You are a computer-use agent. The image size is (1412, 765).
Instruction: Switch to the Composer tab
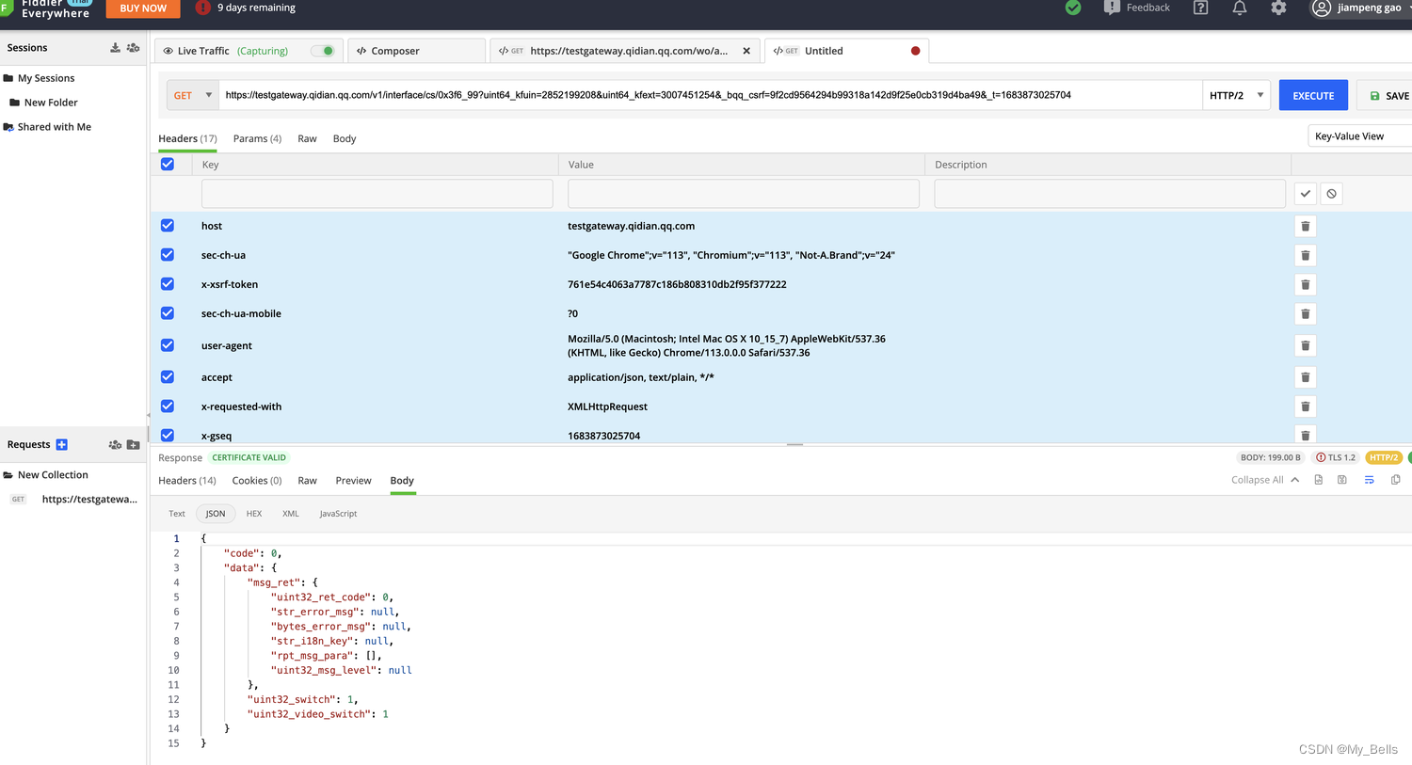(x=416, y=51)
